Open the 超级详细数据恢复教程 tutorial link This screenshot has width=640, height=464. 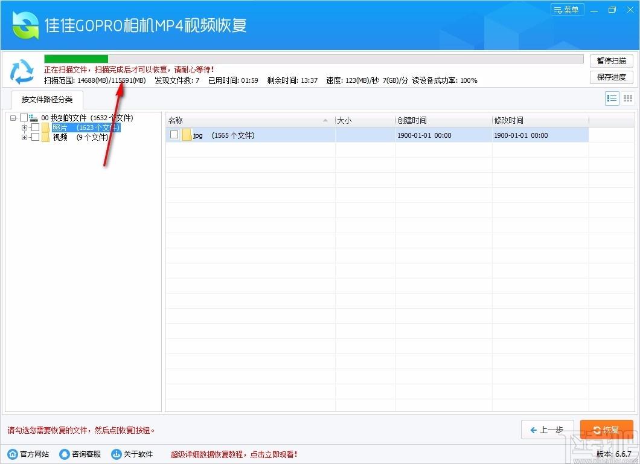[x=234, y=454]
